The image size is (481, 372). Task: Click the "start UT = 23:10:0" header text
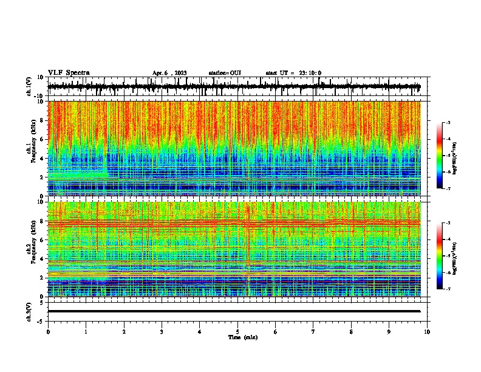[x=293, y=73]
